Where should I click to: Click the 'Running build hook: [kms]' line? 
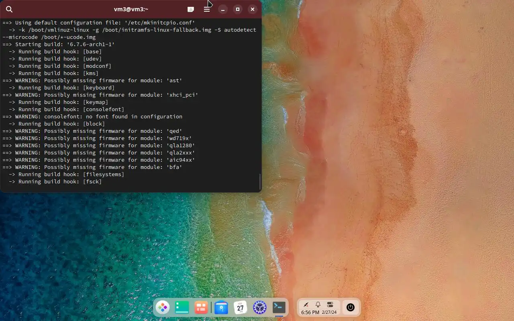tap(54, 73)
